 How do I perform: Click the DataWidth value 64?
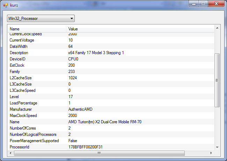pos(71,46)
